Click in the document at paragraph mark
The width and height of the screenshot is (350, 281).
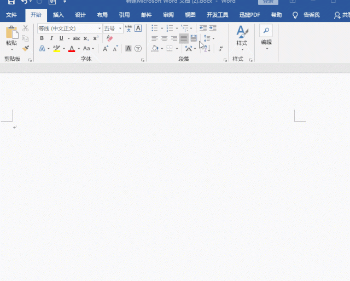[x=15, y=127]
